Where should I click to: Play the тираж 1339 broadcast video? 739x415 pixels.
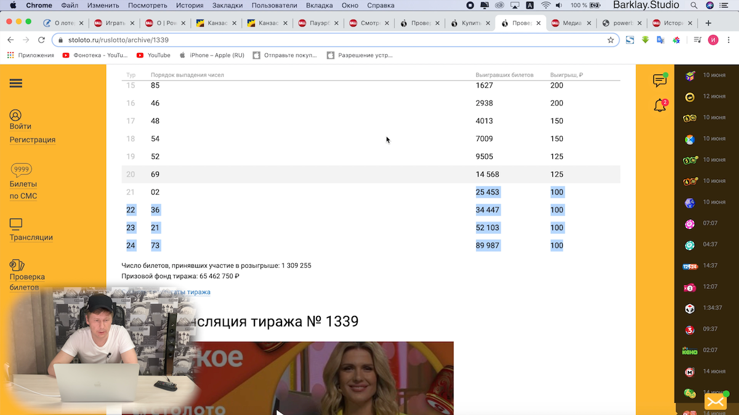(288, 378)
